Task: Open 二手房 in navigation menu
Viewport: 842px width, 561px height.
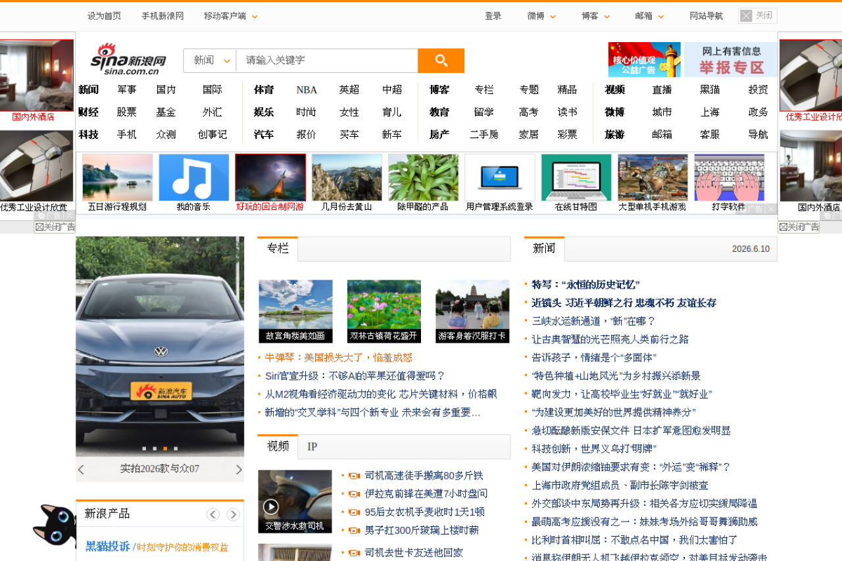Action: tap(483, 135)
